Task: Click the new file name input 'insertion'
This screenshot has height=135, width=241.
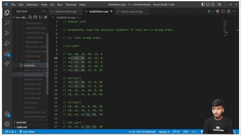Action: point(36,65)
